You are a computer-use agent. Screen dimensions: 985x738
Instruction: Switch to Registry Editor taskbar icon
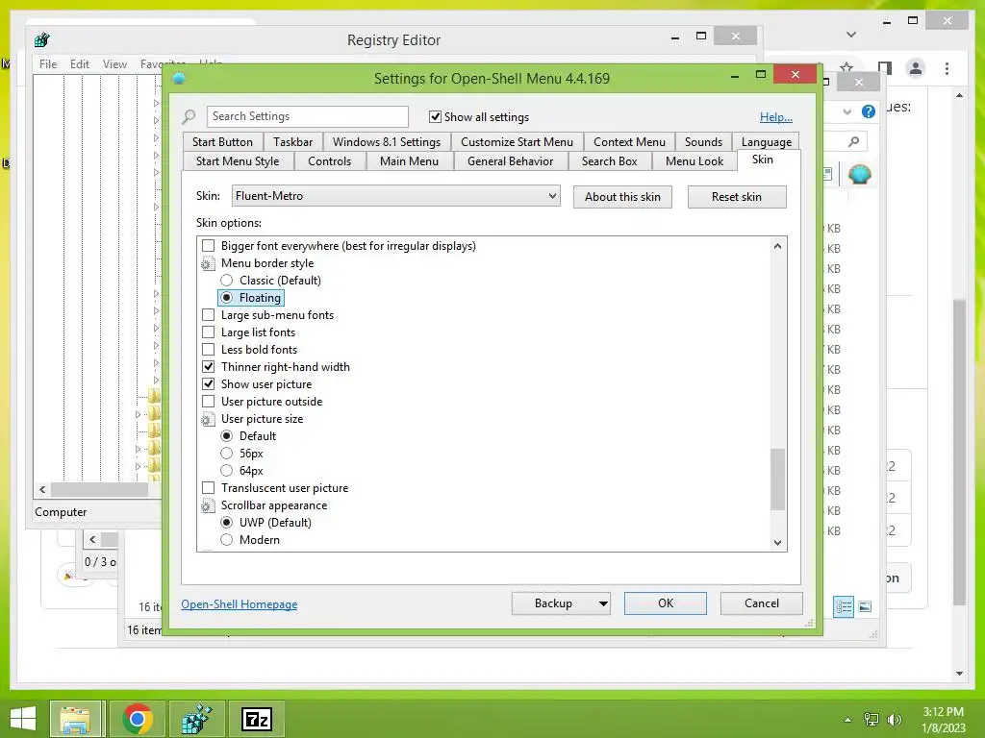[x=196, y=719]
